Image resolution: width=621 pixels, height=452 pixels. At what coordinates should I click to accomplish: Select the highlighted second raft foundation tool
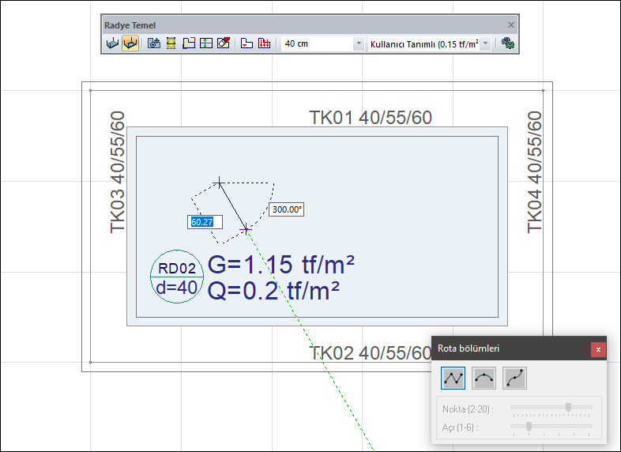[x=130, y=44]
